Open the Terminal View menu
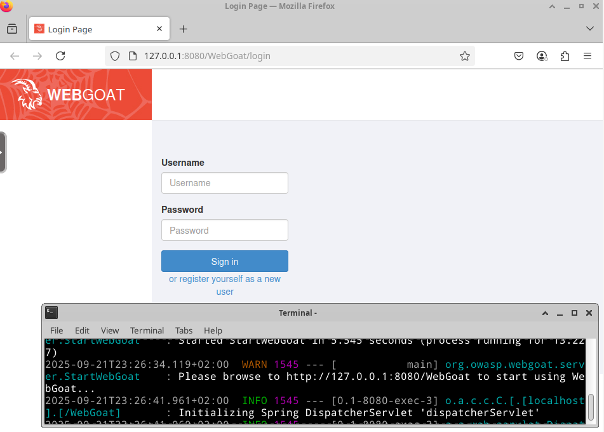Screen dimensions: 604x432 [x=110, y=330]
